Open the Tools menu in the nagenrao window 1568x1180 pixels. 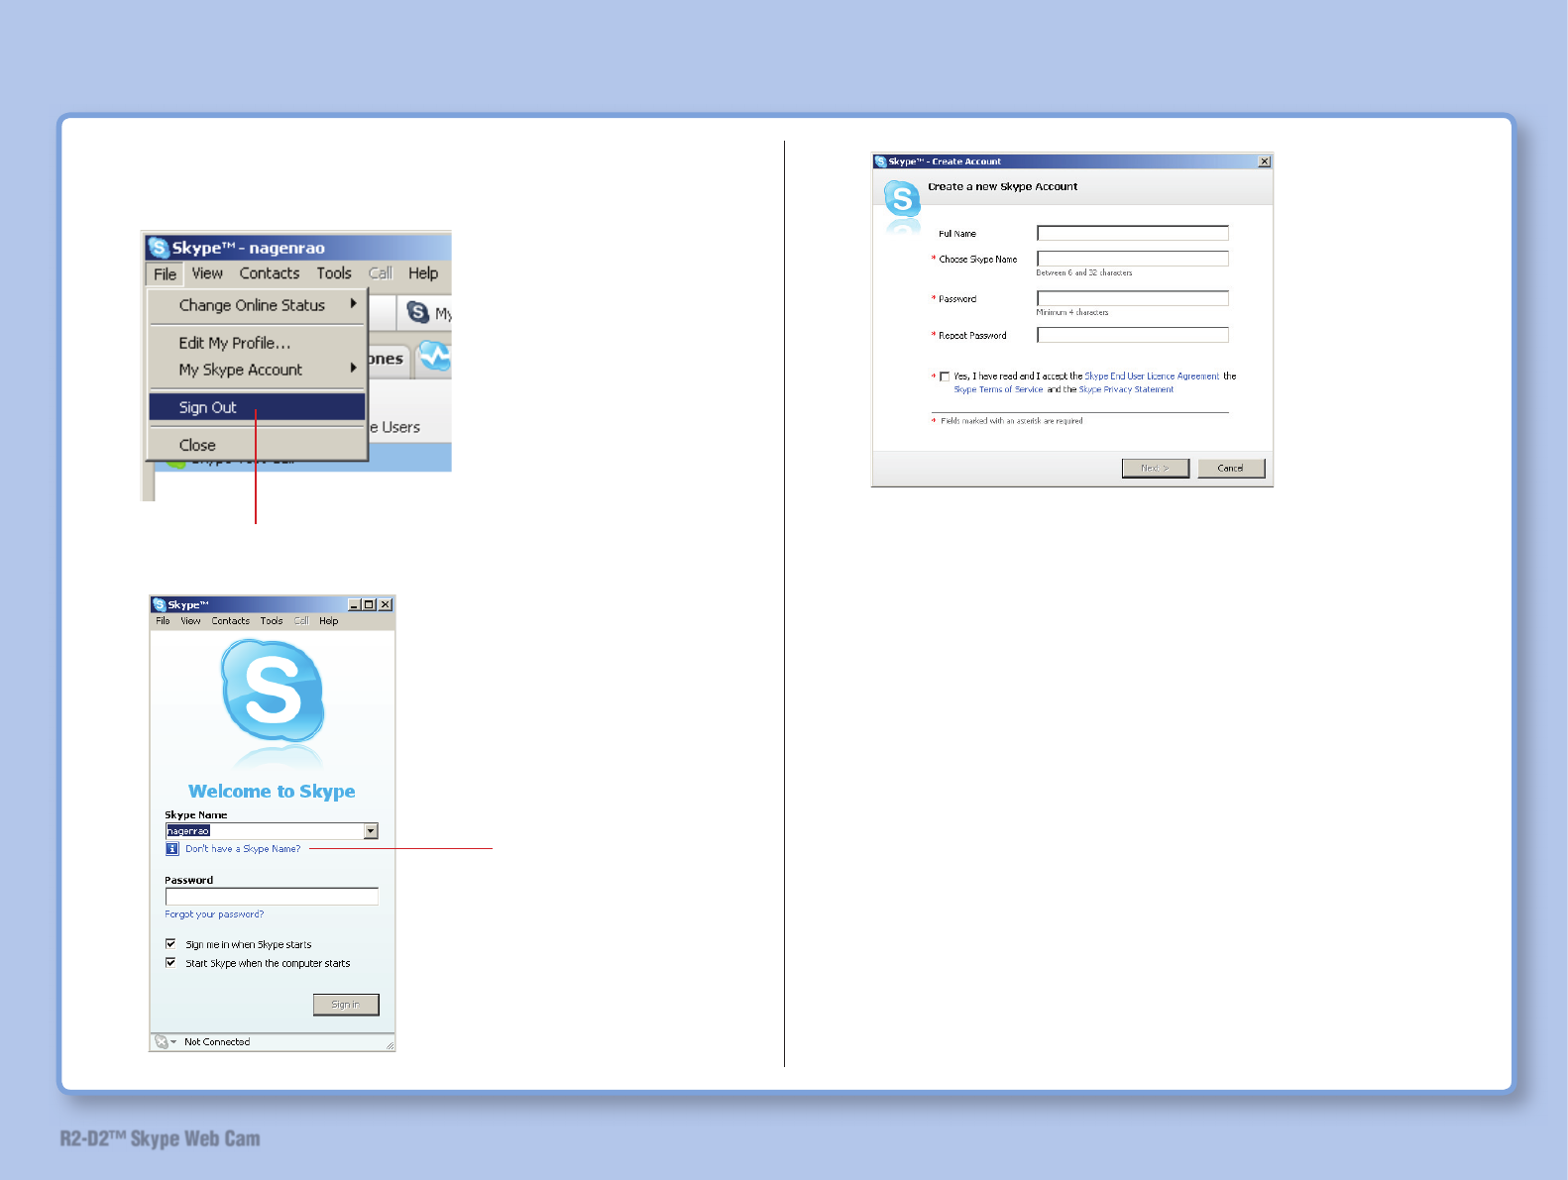point(334,273)
